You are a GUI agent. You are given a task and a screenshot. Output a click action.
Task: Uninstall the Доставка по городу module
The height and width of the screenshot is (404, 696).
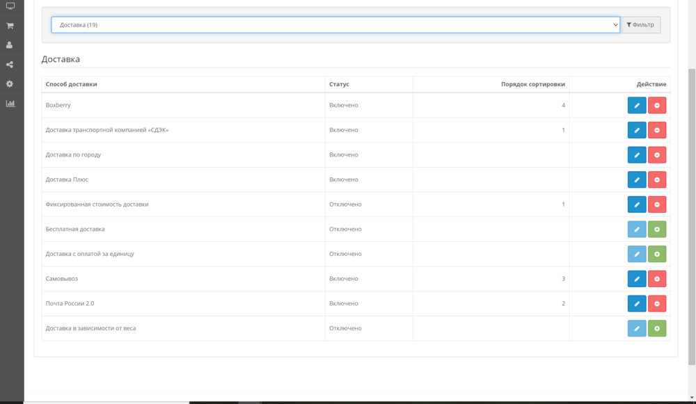[x=657, y=155]
